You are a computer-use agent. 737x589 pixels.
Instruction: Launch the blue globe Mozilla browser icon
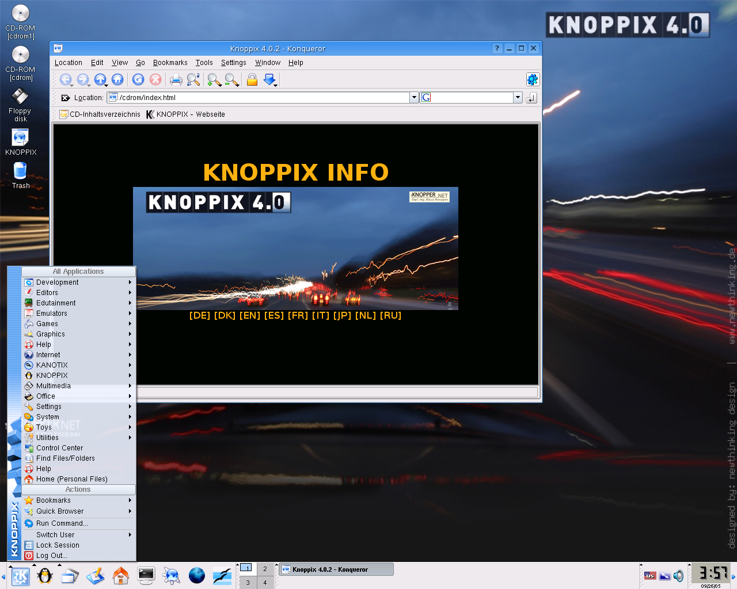tap(197, 576)
